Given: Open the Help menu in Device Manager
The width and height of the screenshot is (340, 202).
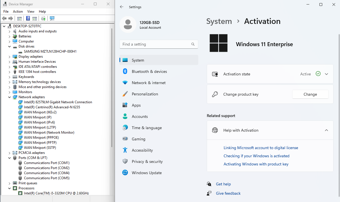Looking at the screenshot, I should [x=42, y=12].
